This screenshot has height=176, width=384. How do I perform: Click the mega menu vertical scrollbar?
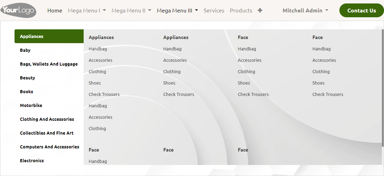coord(382,86)
